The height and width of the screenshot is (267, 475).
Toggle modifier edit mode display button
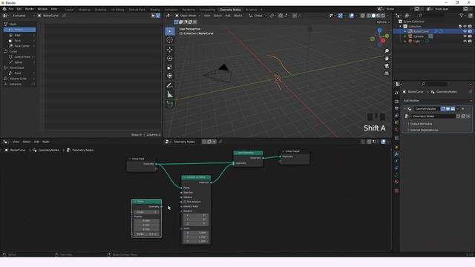[443, 109]
